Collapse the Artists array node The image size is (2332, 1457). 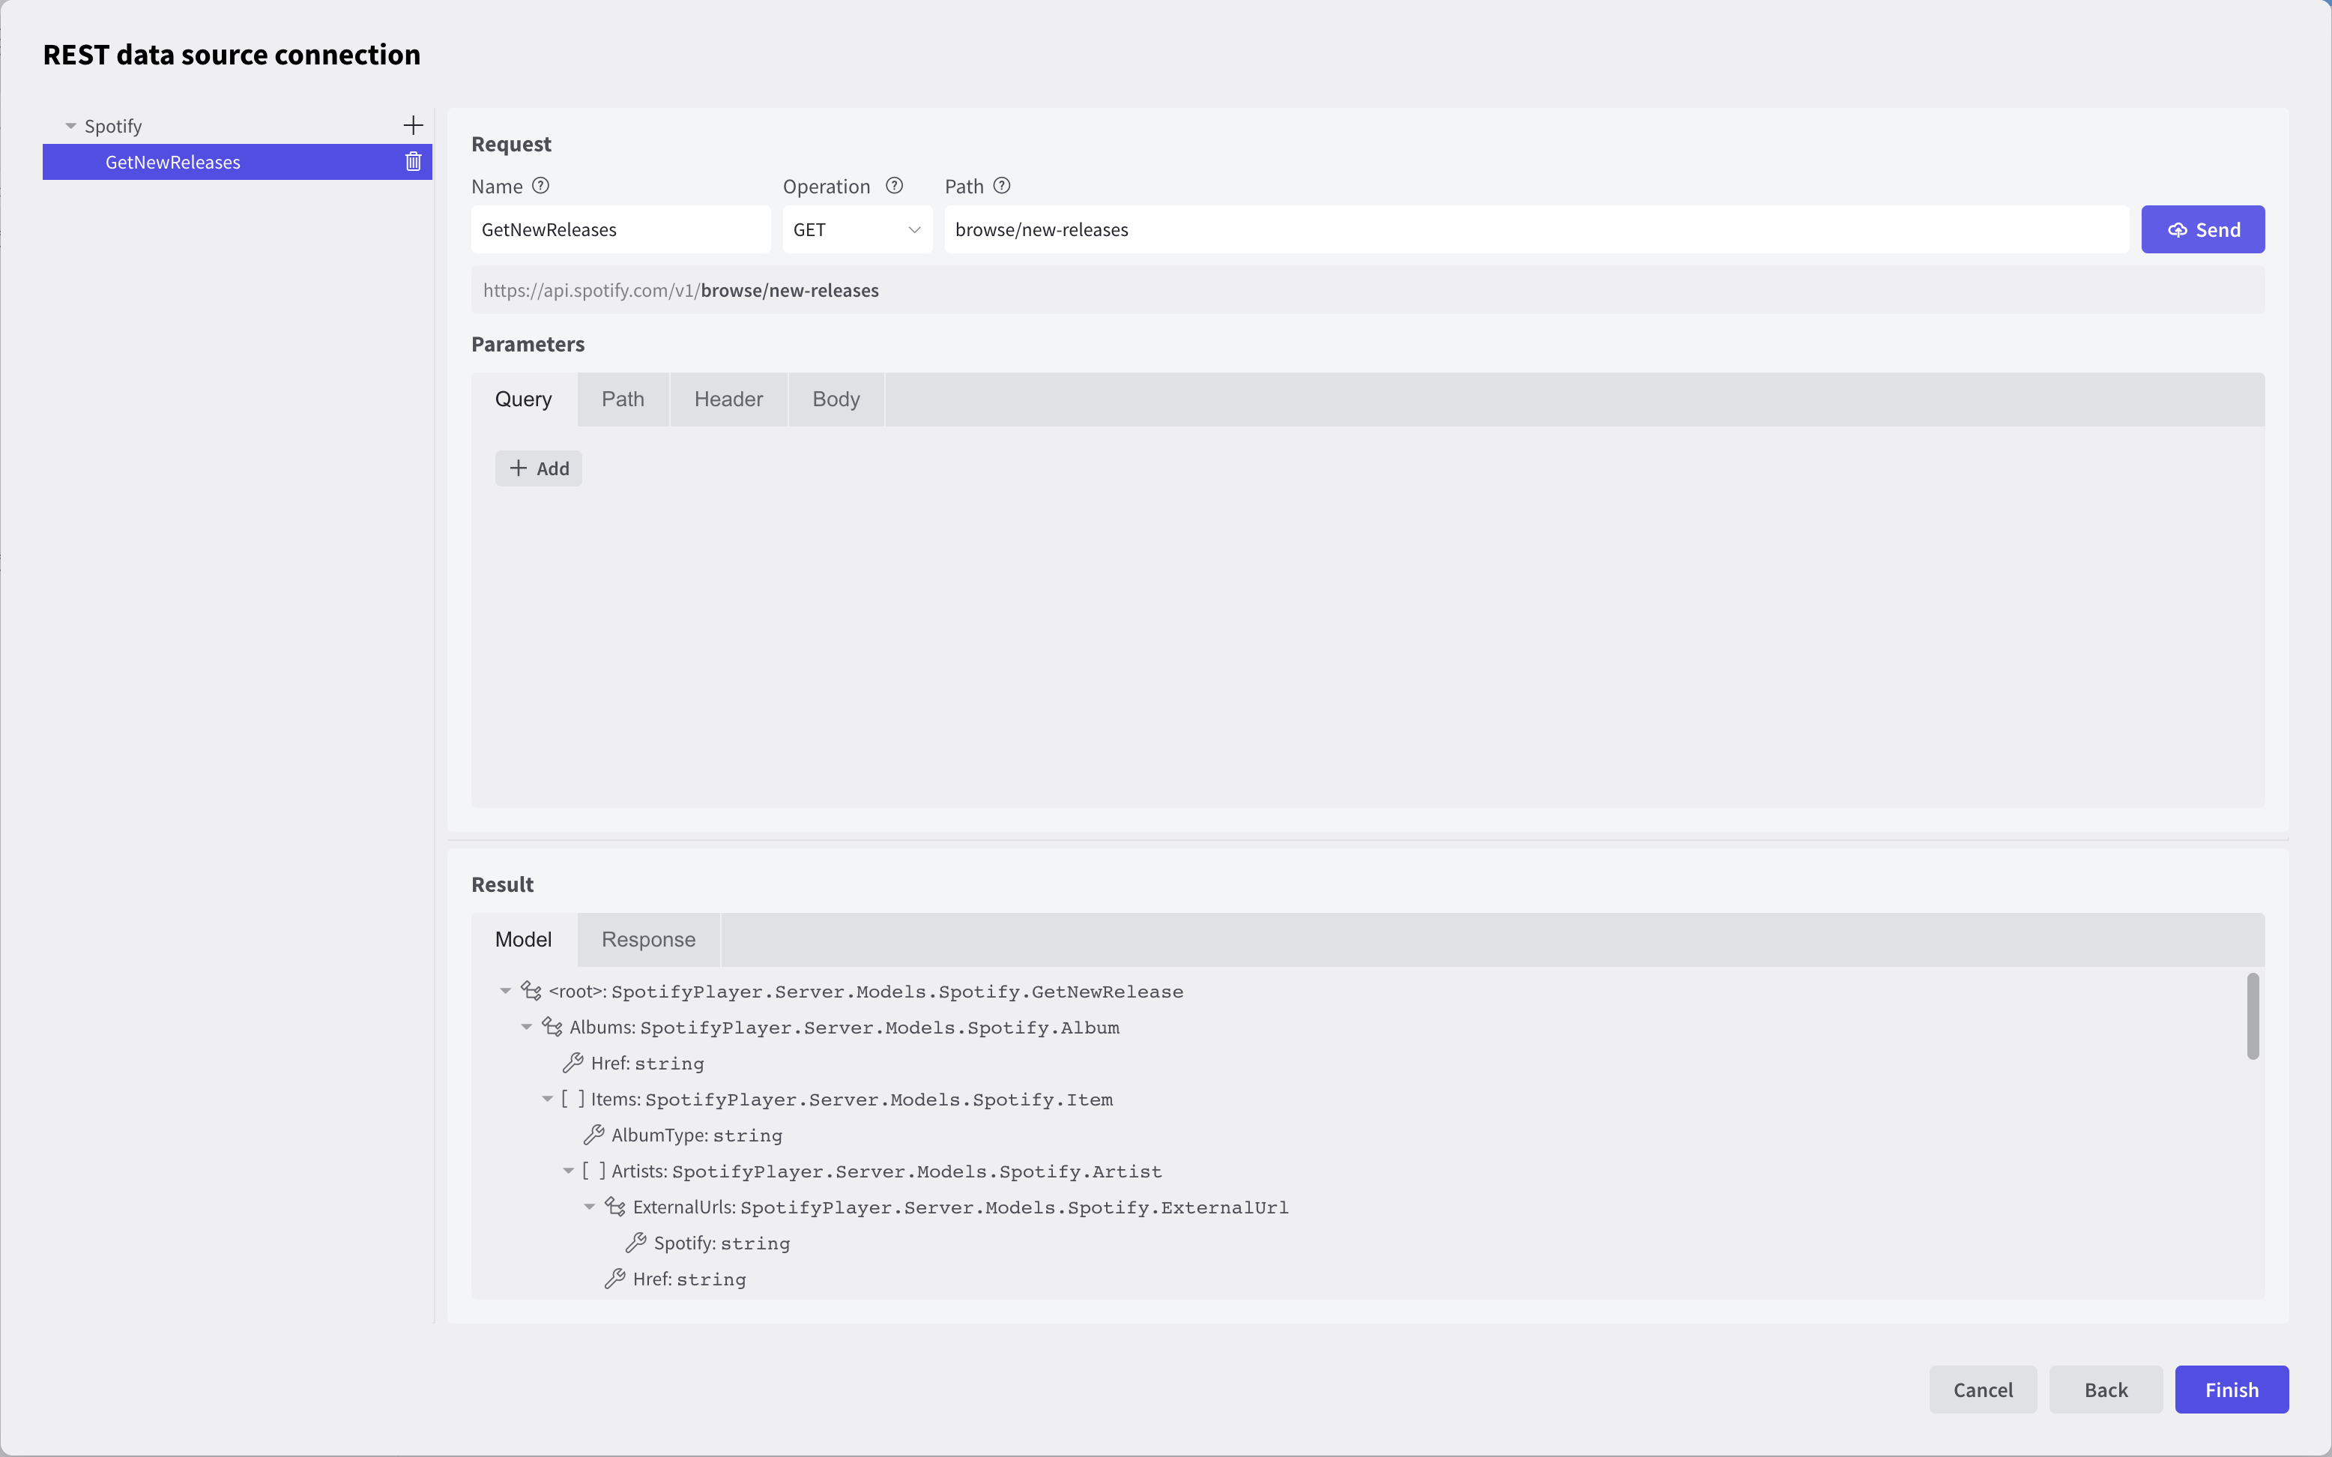pos(570,1171)
